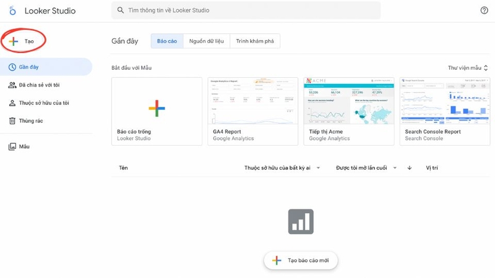Click the Looker Studio title text
Viewport: 495px width, 278px height.
coord(50,11)
